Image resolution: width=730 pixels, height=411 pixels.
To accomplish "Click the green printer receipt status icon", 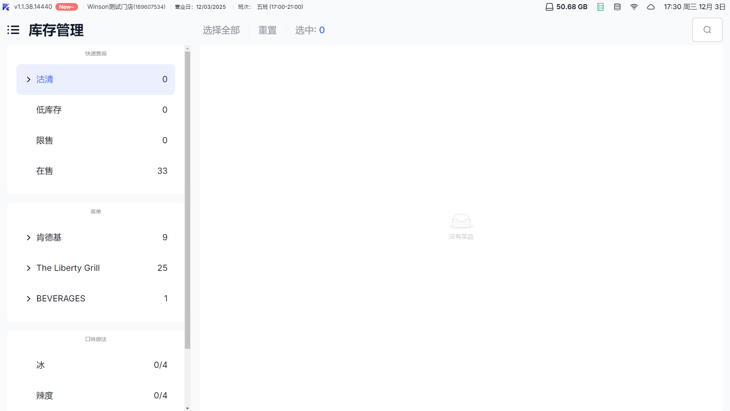I will pos(600,7).
